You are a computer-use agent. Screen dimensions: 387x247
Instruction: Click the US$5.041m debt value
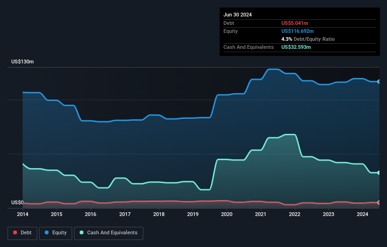[x=295, y=23]
